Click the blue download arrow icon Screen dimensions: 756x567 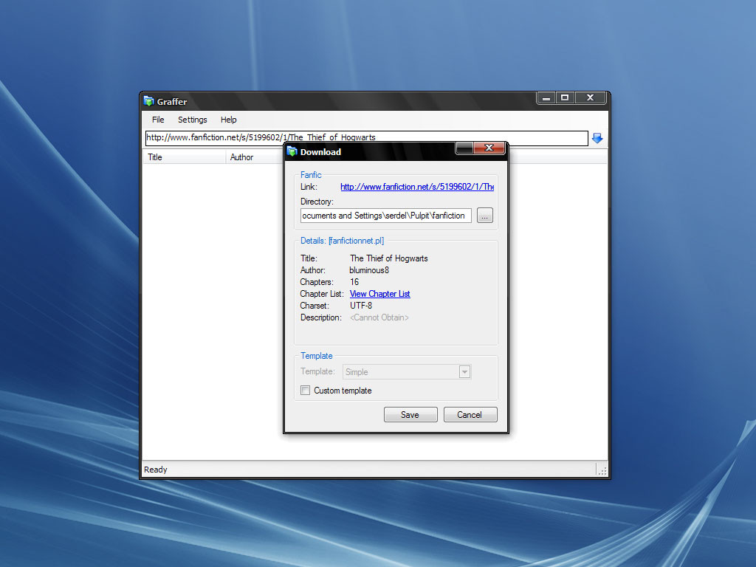(x=597, y=138)
